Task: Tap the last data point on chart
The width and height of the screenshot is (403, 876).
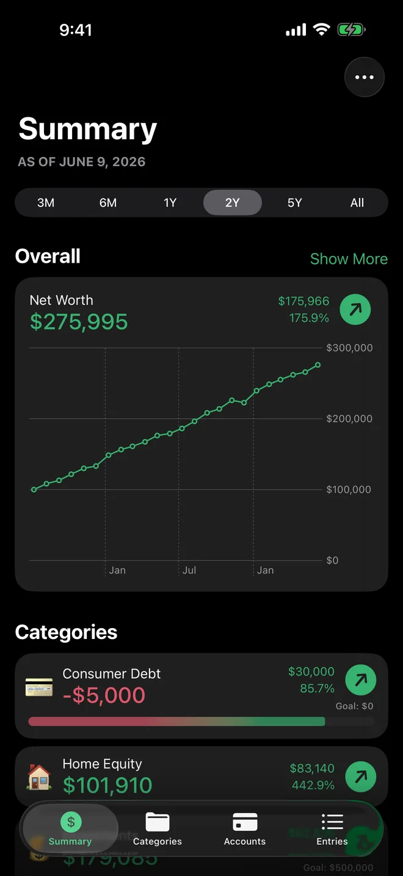Action: tap(318, 365)
